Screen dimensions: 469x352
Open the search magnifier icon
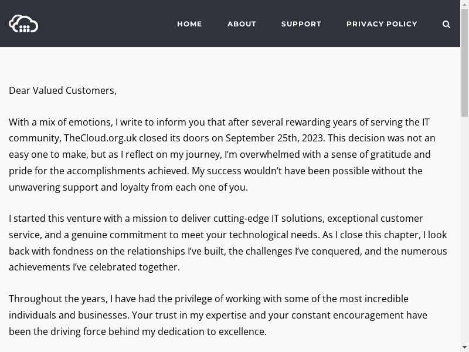446,24
